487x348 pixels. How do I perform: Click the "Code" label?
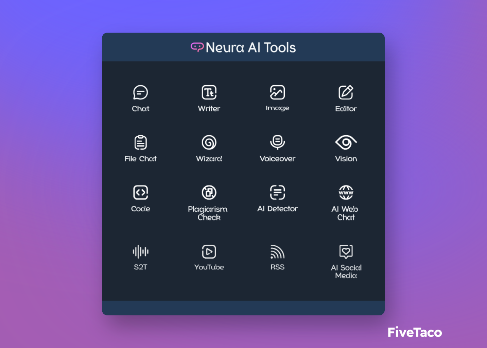click(x=141, y=209)
